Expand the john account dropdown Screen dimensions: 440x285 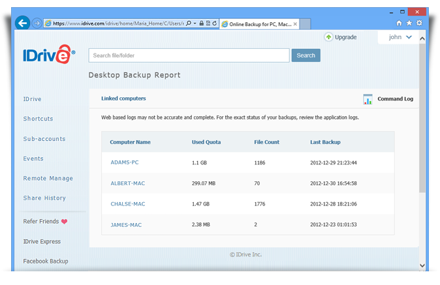click(409, 37)
